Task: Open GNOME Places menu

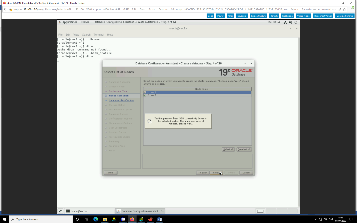Action: point(85,22)
